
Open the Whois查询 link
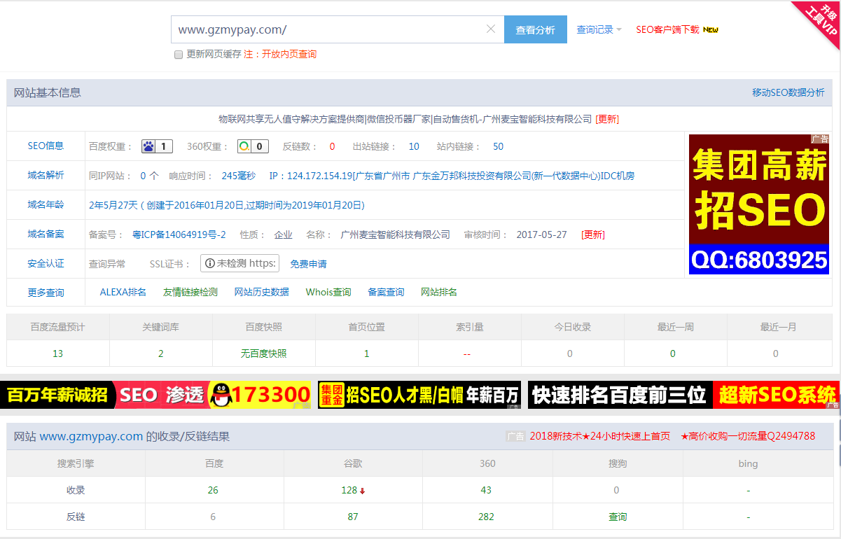coord(328,292)
